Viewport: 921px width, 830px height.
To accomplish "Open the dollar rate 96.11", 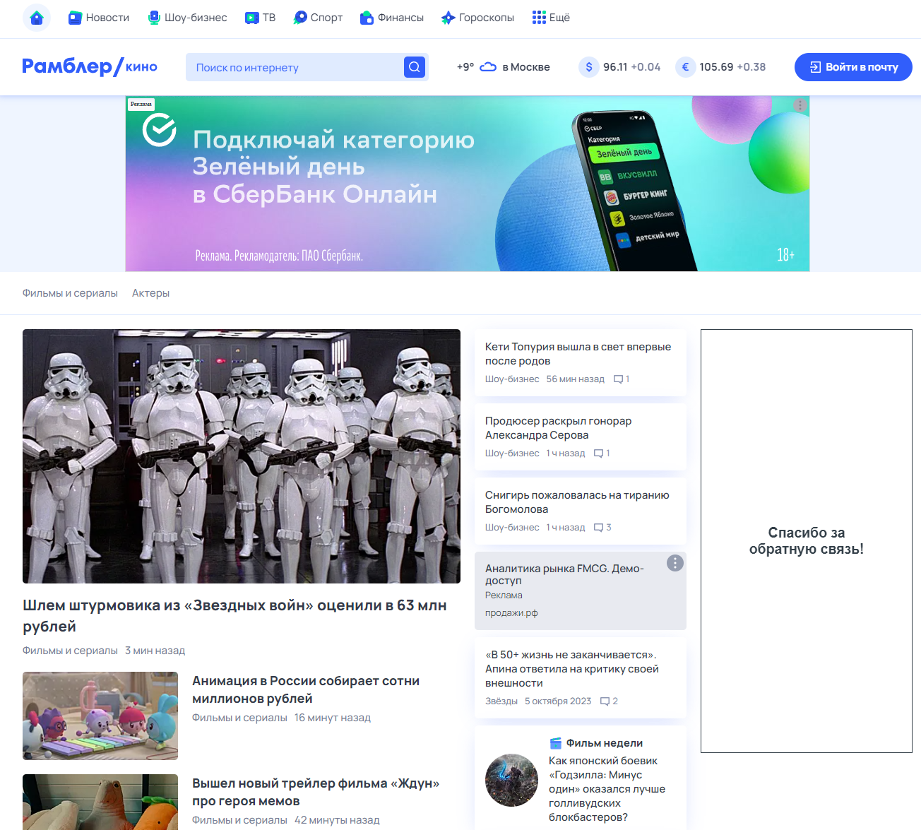I will 615,67.
